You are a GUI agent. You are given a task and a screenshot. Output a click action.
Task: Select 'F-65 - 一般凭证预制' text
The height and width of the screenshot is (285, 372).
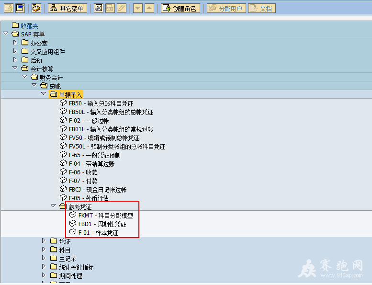click(95, 155)
